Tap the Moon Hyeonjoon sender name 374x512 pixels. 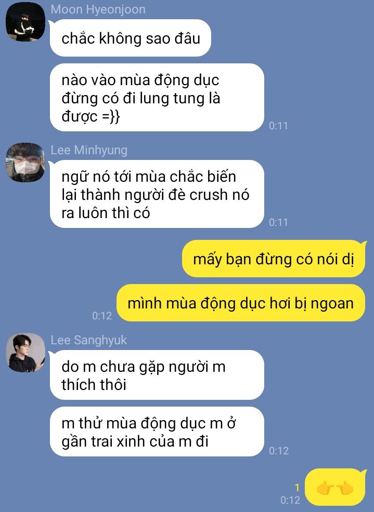click(x=98, y=9)
